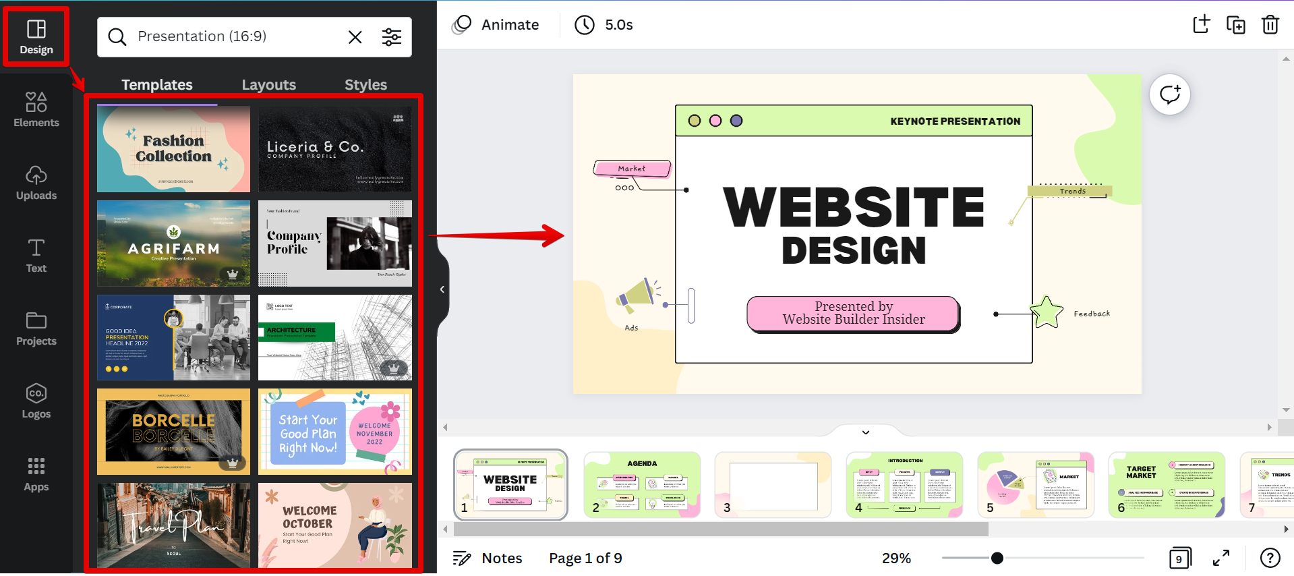The height and width of the screenshot is (576, 1294).
Task: Open the search filter options
Action: pos(392,37)
